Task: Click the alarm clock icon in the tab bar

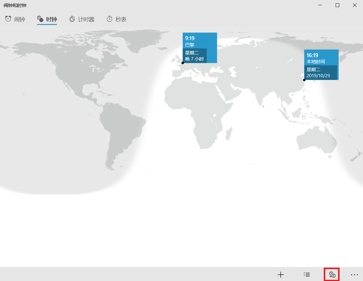Action: [8, 19]
